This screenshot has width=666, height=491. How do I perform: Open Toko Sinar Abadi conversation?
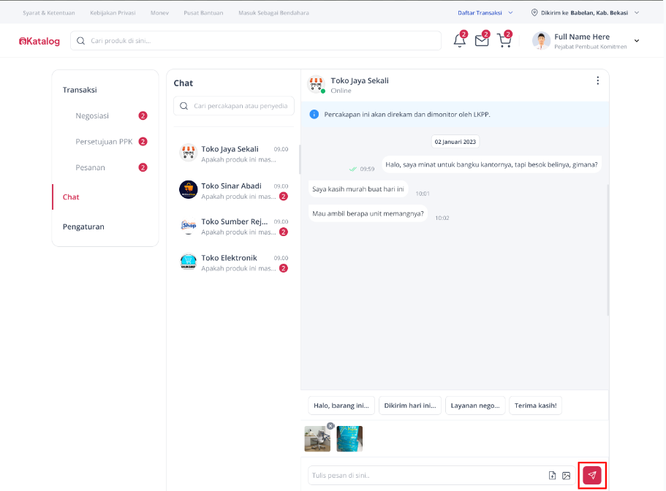tap(234, 190)
